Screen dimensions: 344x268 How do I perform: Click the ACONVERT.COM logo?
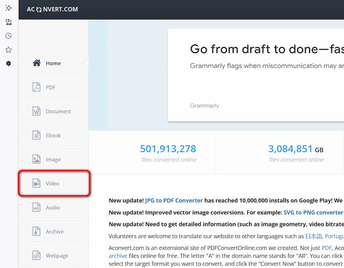click(52, 9)
